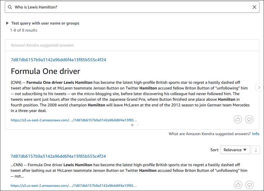This screenshot has height=191, width=264.
Task: Give a thumbs down to the suggested answer
Action: click(249, 119)
